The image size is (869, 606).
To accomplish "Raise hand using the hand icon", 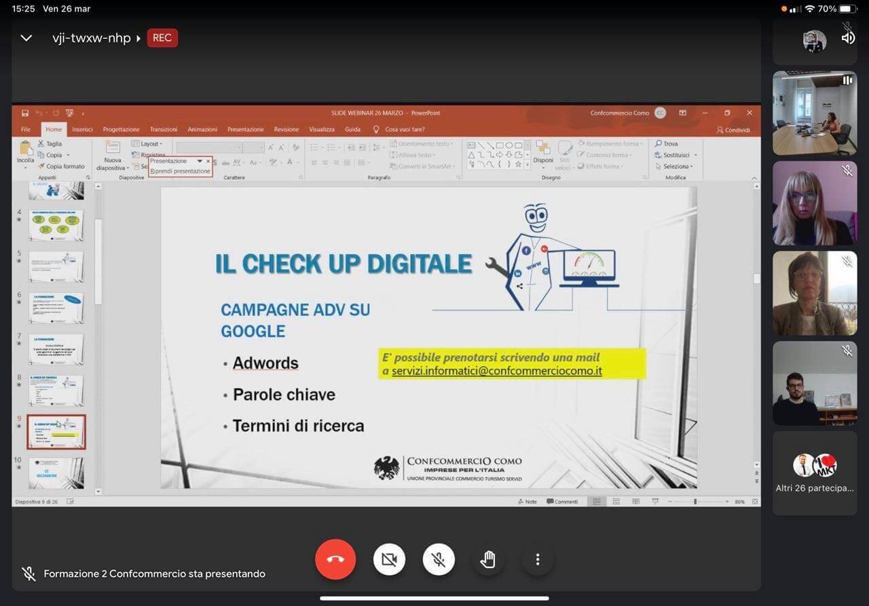I will click(488, 560).
